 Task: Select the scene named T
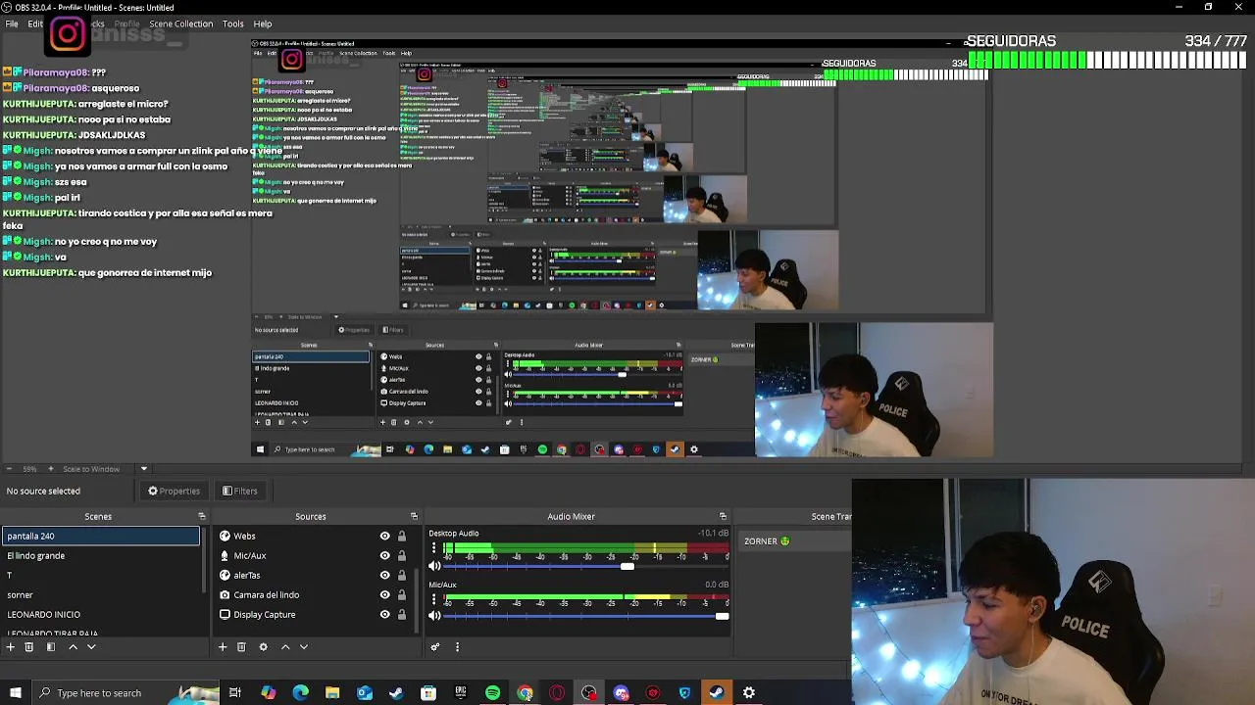click(x=101, y=575)
